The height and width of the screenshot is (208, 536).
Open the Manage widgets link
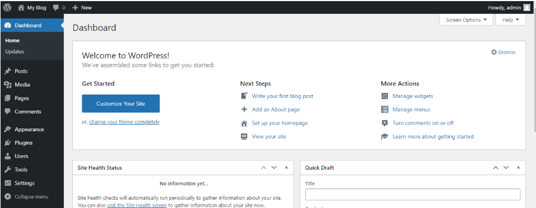coord(413,96)
